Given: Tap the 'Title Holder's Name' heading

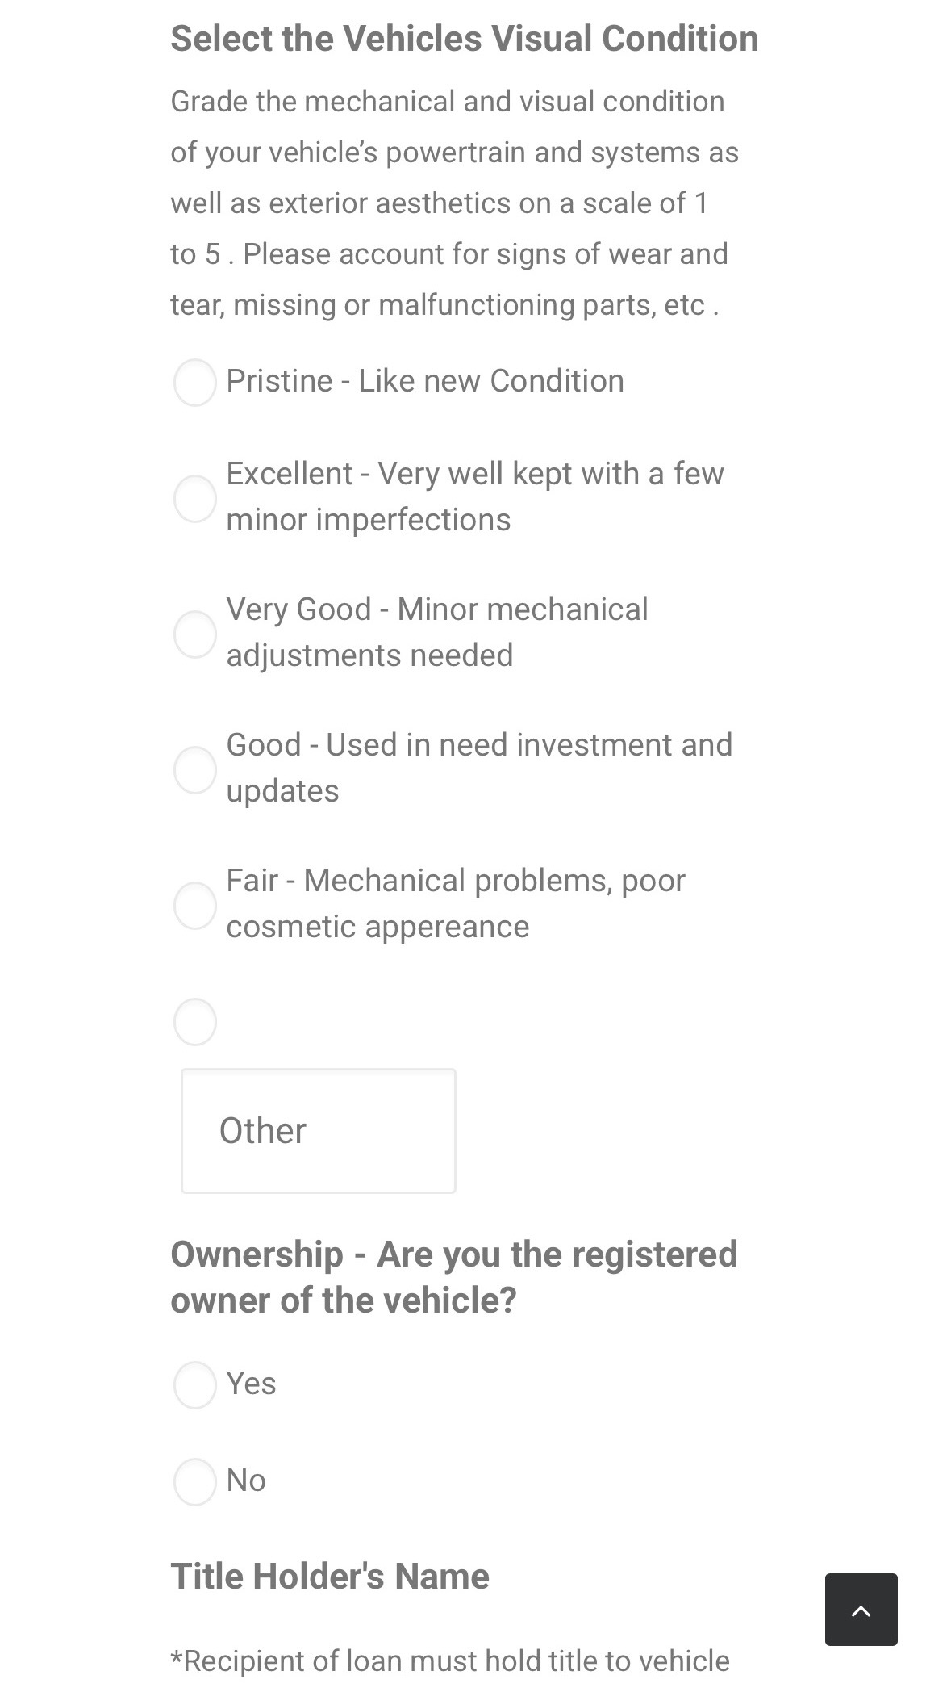Looking at the screenshot, I should point(330,1576).
